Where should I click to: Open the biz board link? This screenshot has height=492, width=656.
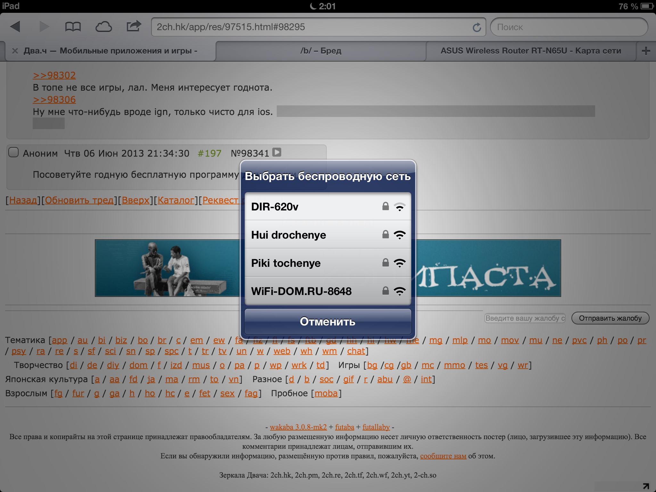[121, 340]
